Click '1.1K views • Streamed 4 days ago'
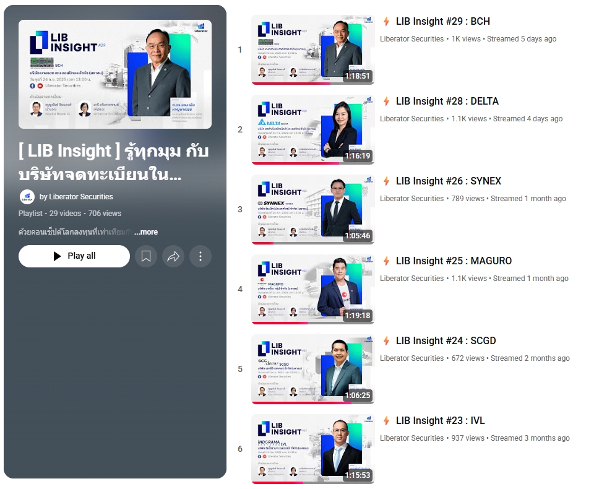The image size is (599, 489). point(507,119)
